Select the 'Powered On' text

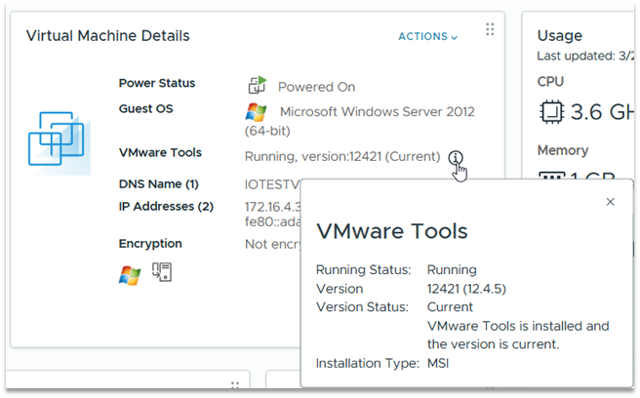pyautogui.click(x=316, y=87)
